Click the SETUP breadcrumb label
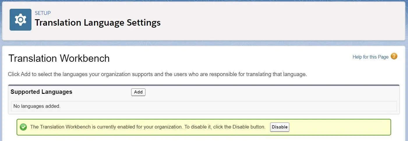Screen dimensions: 408x141 point(43,13)
